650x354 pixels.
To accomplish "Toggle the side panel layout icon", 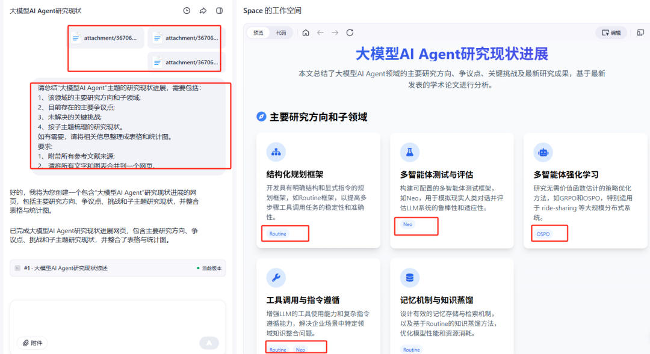I will (x=219, y=11).
